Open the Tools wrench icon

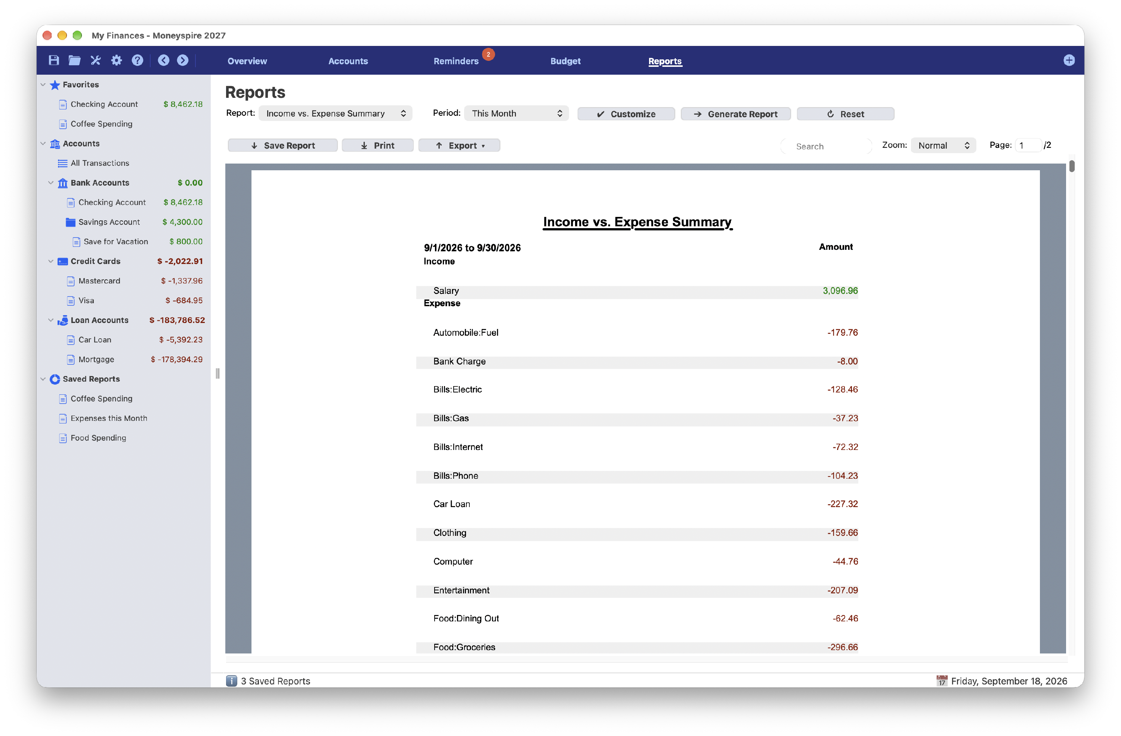point(96,60)
